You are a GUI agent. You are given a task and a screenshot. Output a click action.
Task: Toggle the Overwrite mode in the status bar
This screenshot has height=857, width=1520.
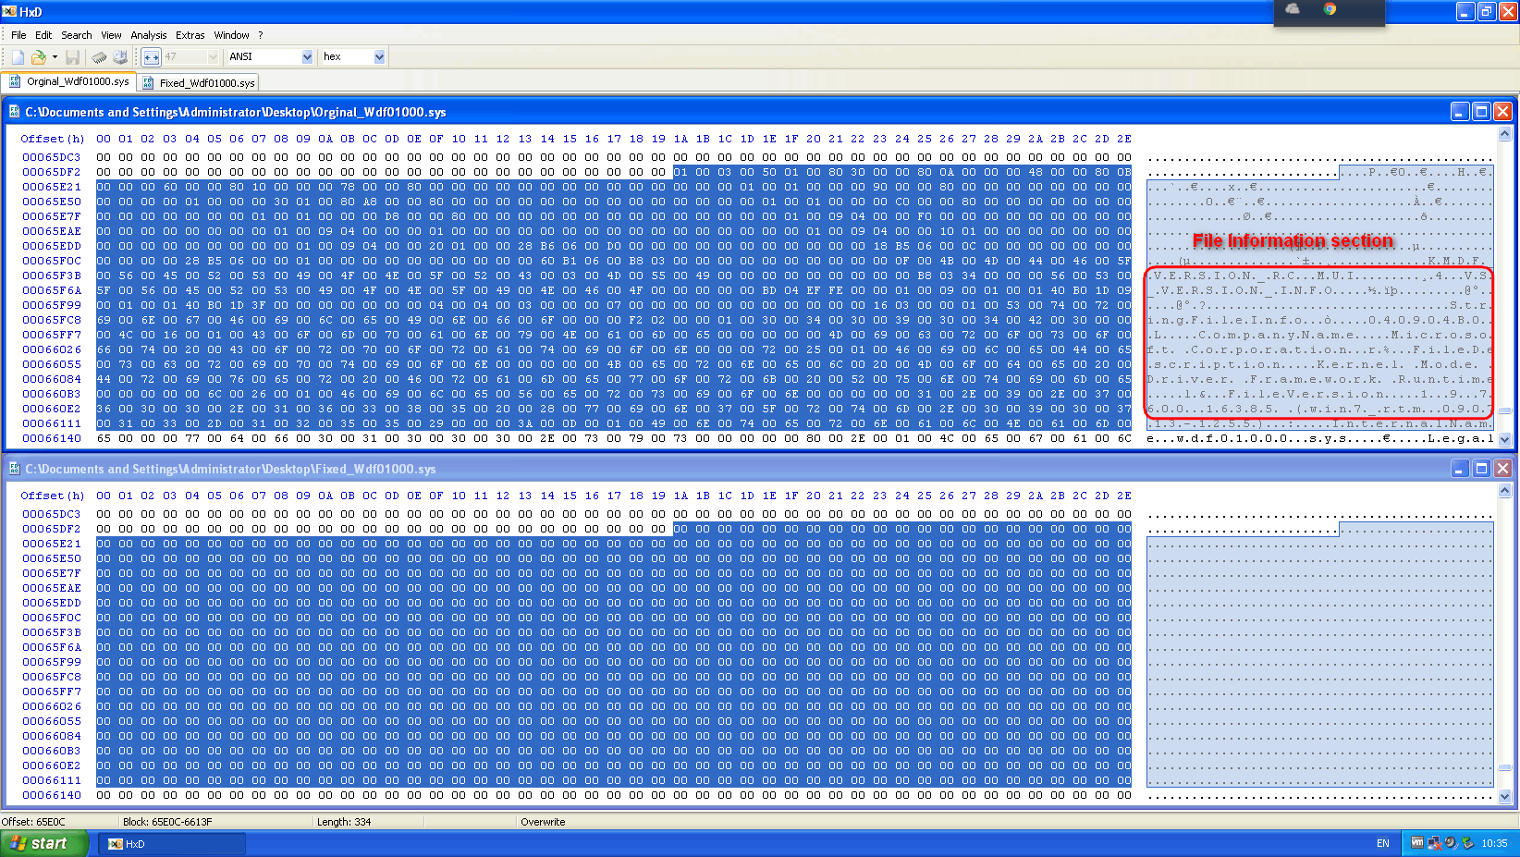[x=543, y=821]
